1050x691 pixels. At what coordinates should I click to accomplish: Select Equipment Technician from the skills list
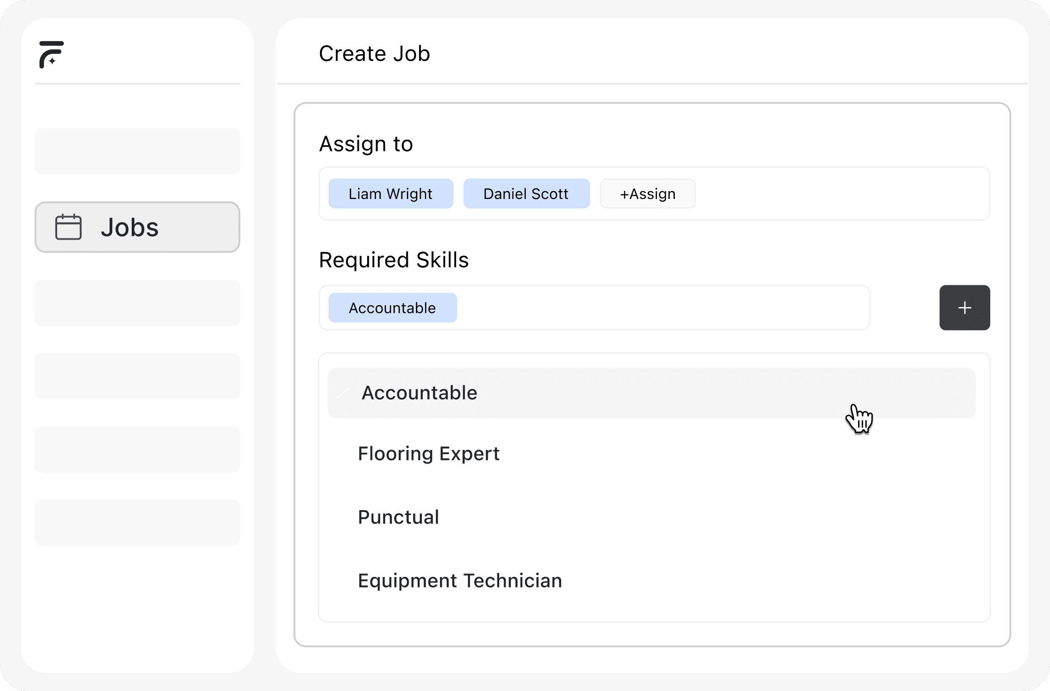pyautogui.click(x=459, y=581)
